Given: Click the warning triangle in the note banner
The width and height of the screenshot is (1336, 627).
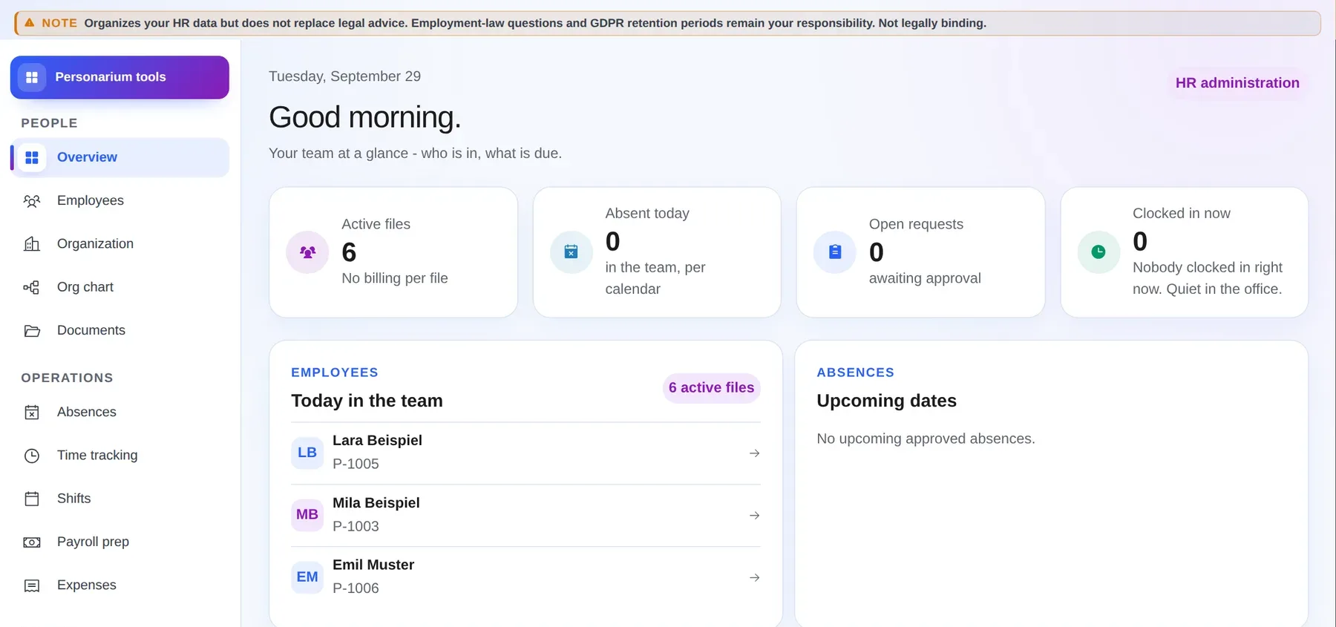Looking at the screenshot, I should (x=30, y=23).
